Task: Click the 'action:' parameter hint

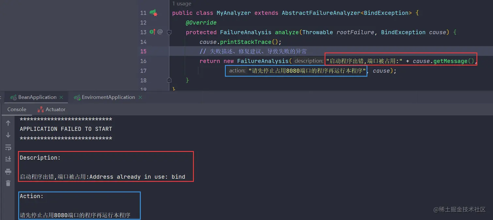Action: click(237, 71)
